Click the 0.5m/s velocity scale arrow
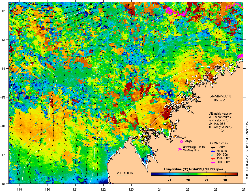The height and width of the screenshot is (192, 249). coord(219,131)
